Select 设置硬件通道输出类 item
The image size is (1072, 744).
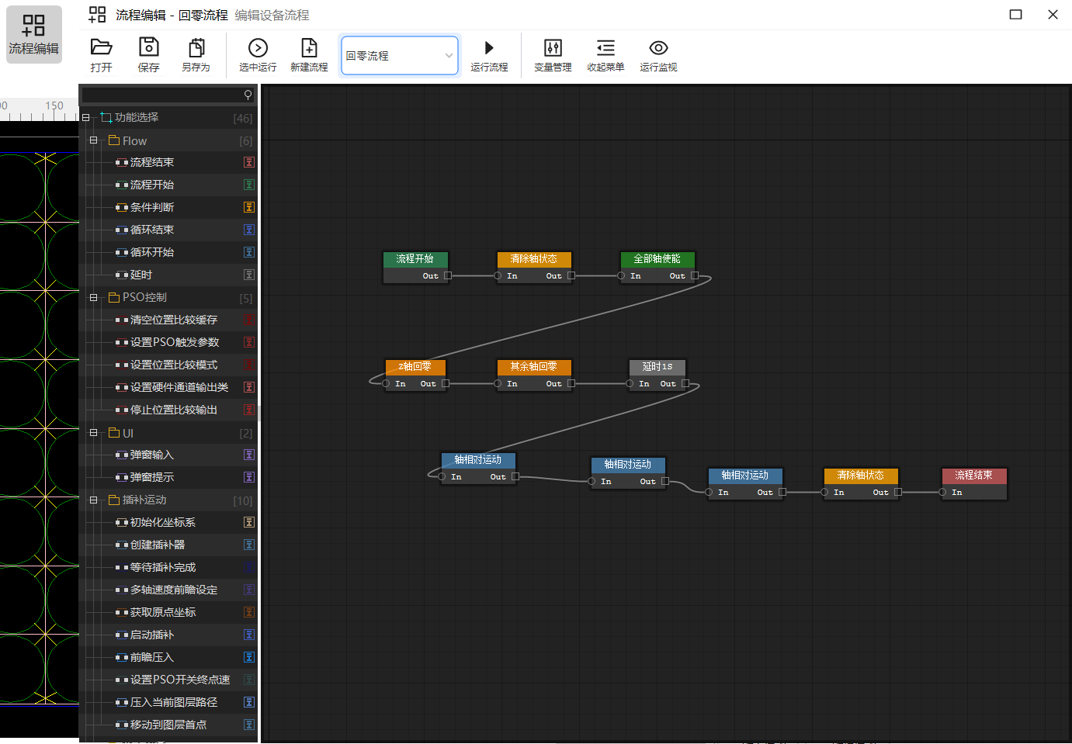[x=179, y=387]
